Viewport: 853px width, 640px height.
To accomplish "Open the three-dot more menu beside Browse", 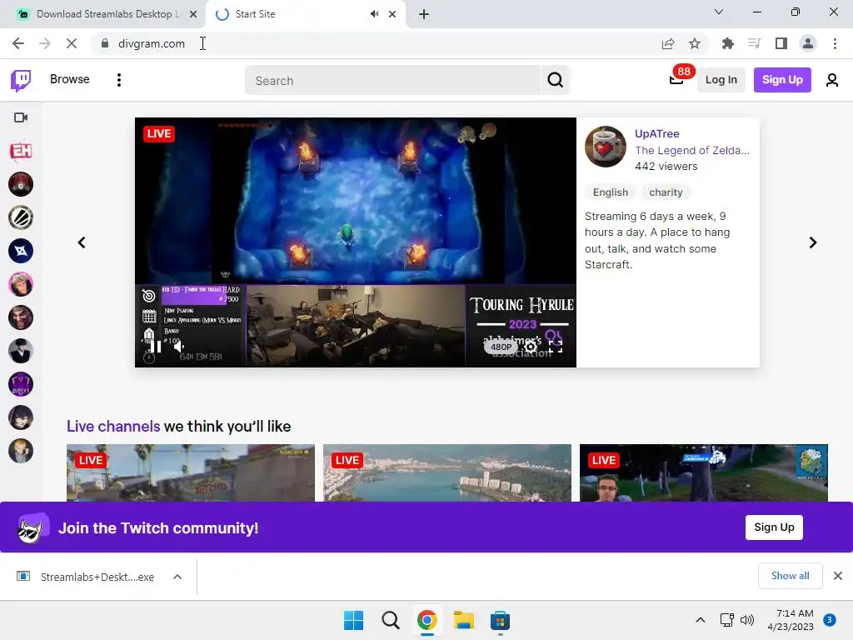I will (118, 80).
